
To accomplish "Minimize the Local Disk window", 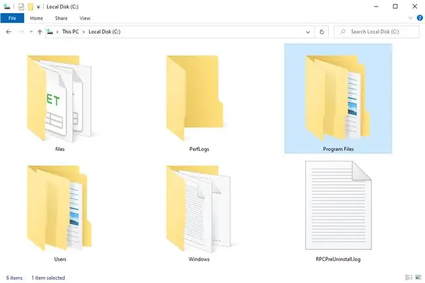I will pos(376,7).
